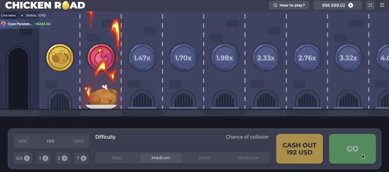Open the How to play? help
Image resolution: width=389 pixels, height=172 pixels.
[289, 5]
